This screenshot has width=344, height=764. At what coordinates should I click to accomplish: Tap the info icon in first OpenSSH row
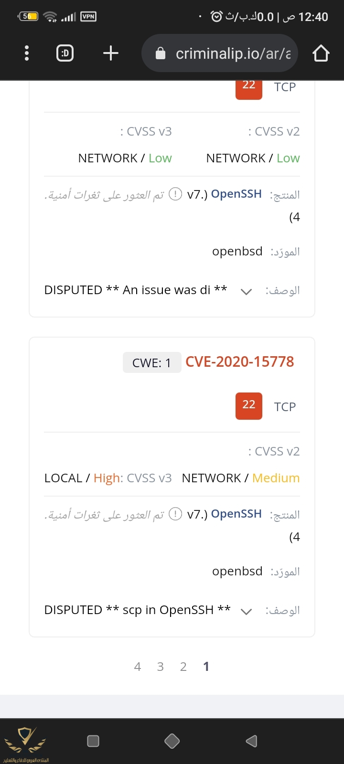176,194
